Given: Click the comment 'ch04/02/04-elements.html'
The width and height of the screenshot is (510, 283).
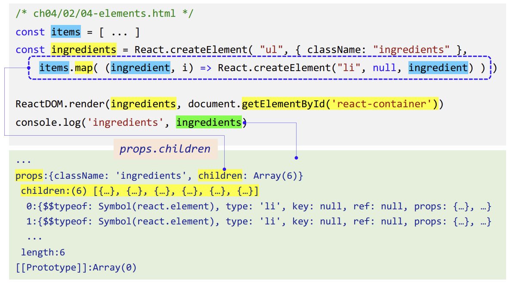Looking at the screenshot, I should click(x=104, y=13).
